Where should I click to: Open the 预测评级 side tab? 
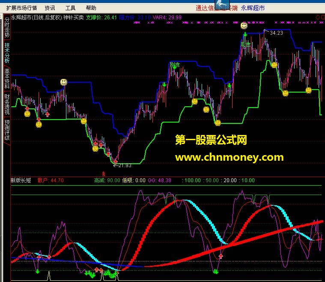click(7, 130)
